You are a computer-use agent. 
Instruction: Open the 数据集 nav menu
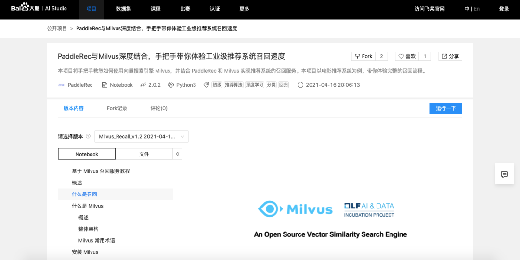123,9
